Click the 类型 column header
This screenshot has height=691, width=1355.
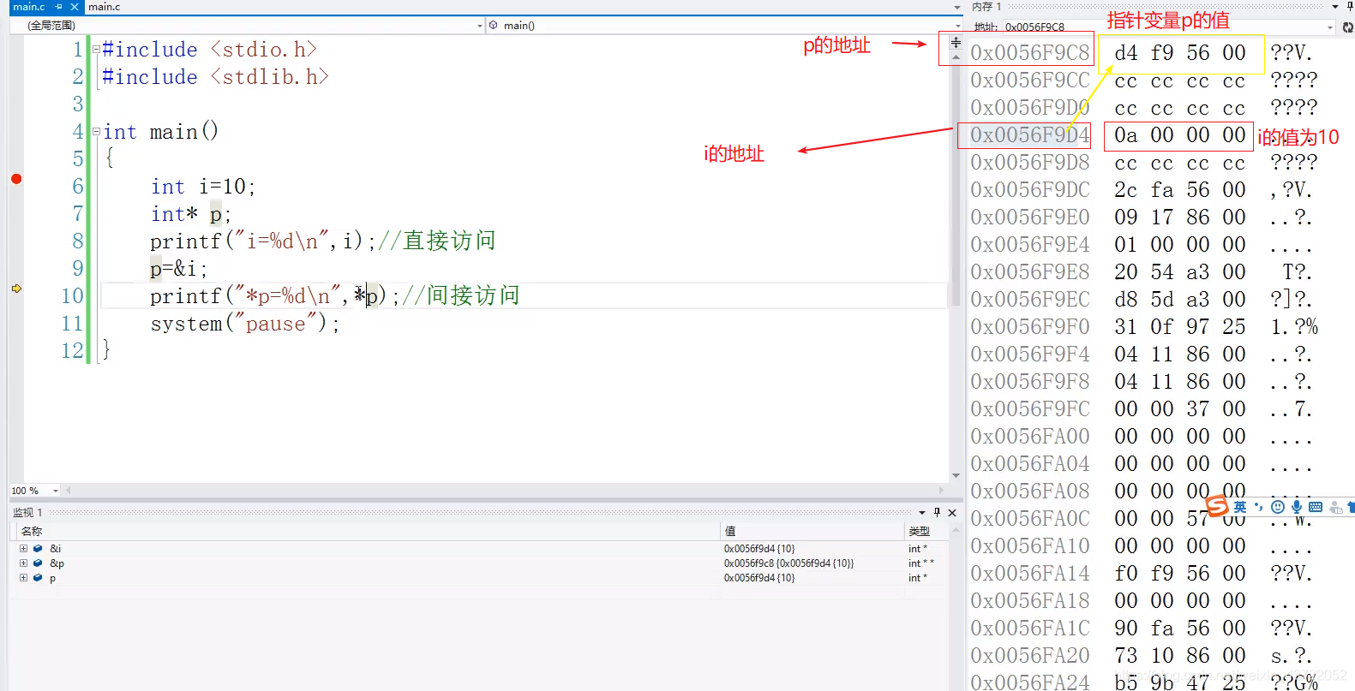[x=919, y=532]
